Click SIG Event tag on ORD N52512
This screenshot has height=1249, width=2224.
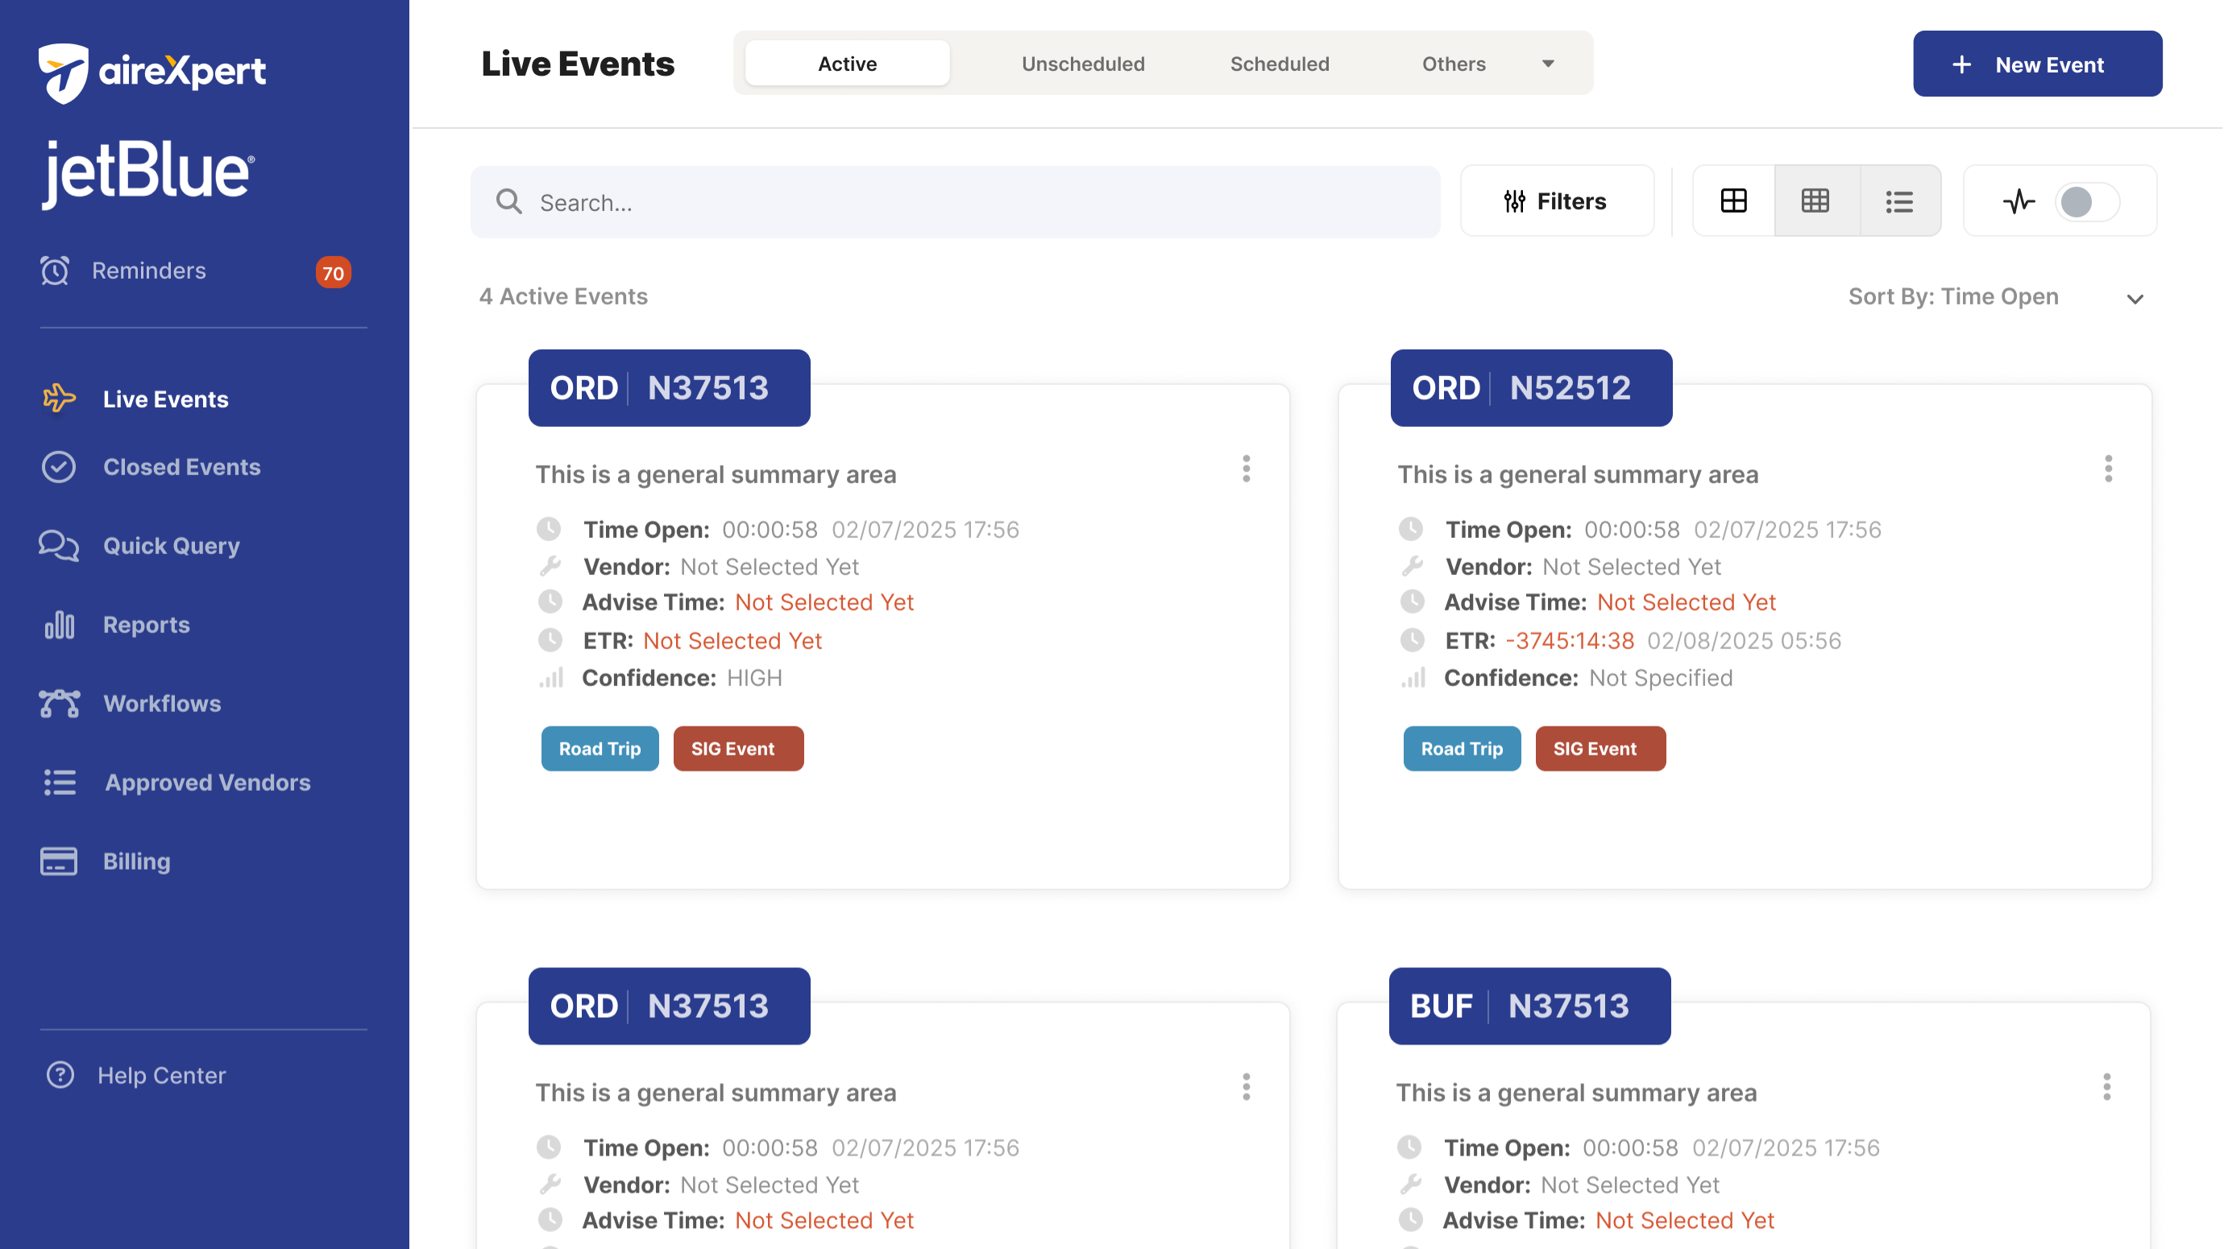click(1600, 749)
